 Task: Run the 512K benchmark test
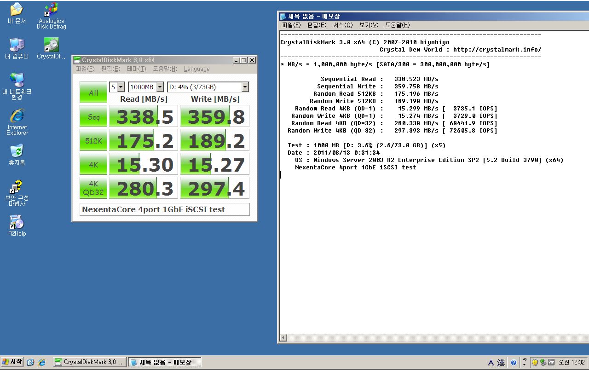pos(93,140)
